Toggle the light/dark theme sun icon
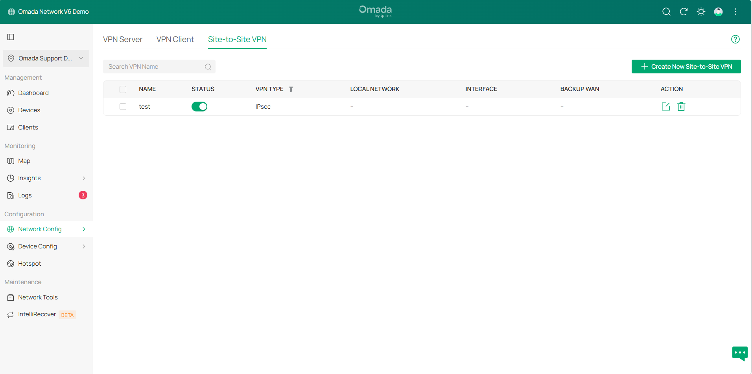Image resolution: width=752 pixels, height=374 pixels. (701, 12)
